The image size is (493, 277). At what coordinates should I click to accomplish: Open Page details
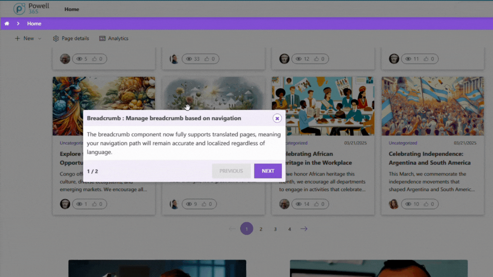pos(71,38)
